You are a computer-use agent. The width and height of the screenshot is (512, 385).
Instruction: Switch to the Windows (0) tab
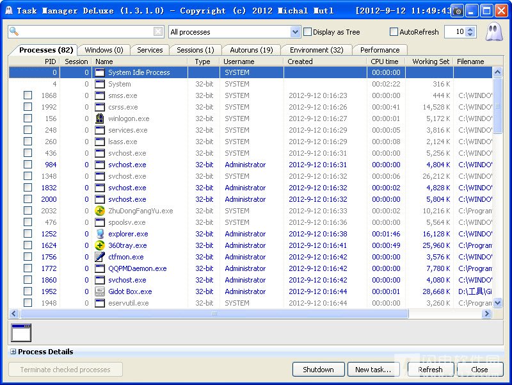[x=104, y=50]
